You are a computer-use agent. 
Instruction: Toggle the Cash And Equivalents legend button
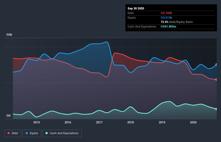pos(62,133)
